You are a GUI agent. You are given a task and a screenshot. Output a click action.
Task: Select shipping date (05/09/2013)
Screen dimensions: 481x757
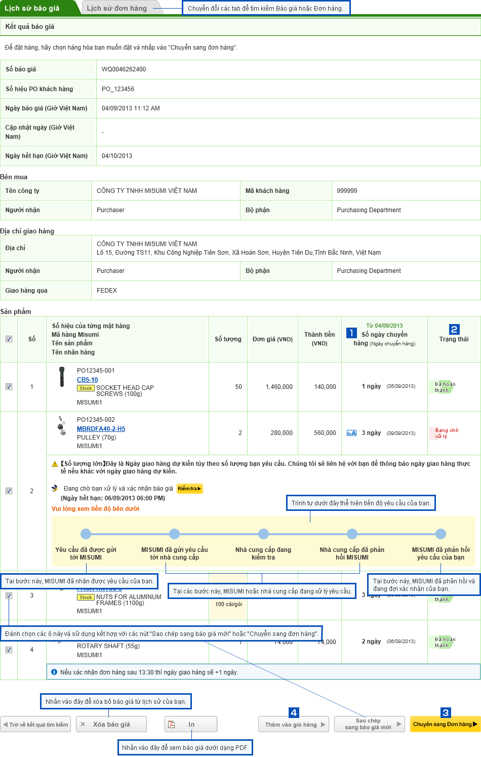click(401, 386)
